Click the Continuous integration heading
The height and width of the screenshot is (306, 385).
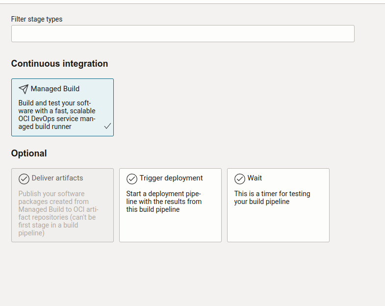point(59,64)
